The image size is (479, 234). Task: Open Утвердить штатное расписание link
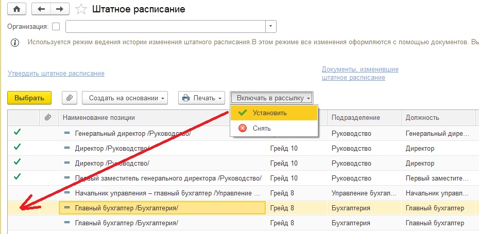coord(56,74)
